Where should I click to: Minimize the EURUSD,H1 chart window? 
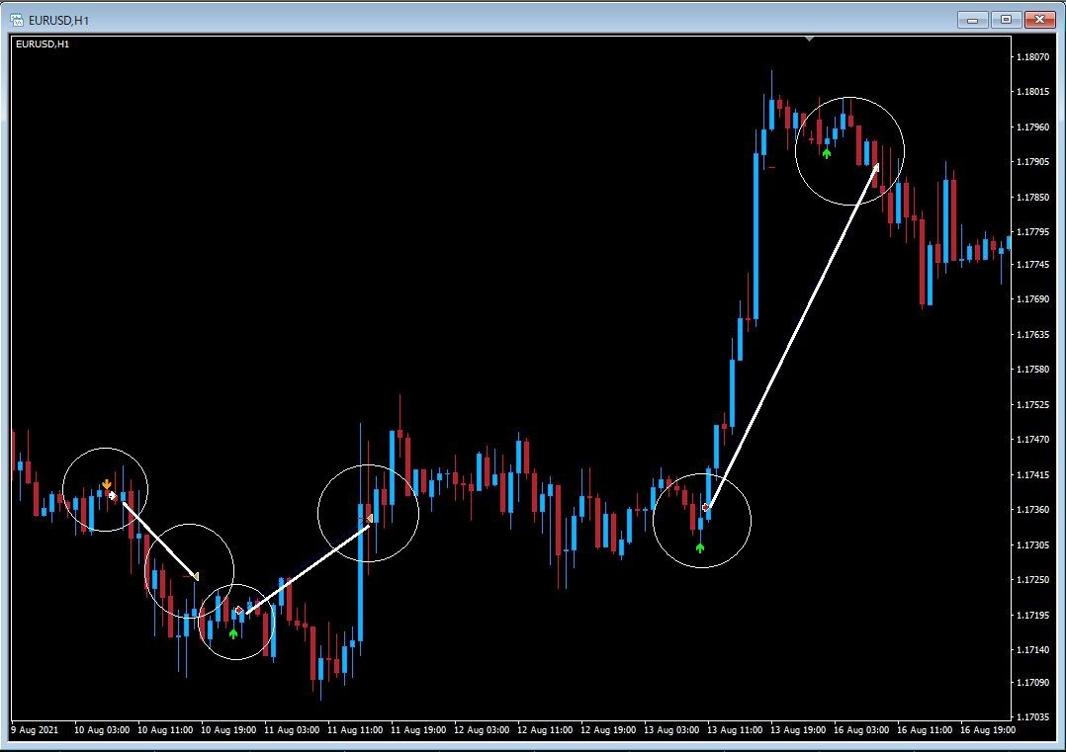973,20
